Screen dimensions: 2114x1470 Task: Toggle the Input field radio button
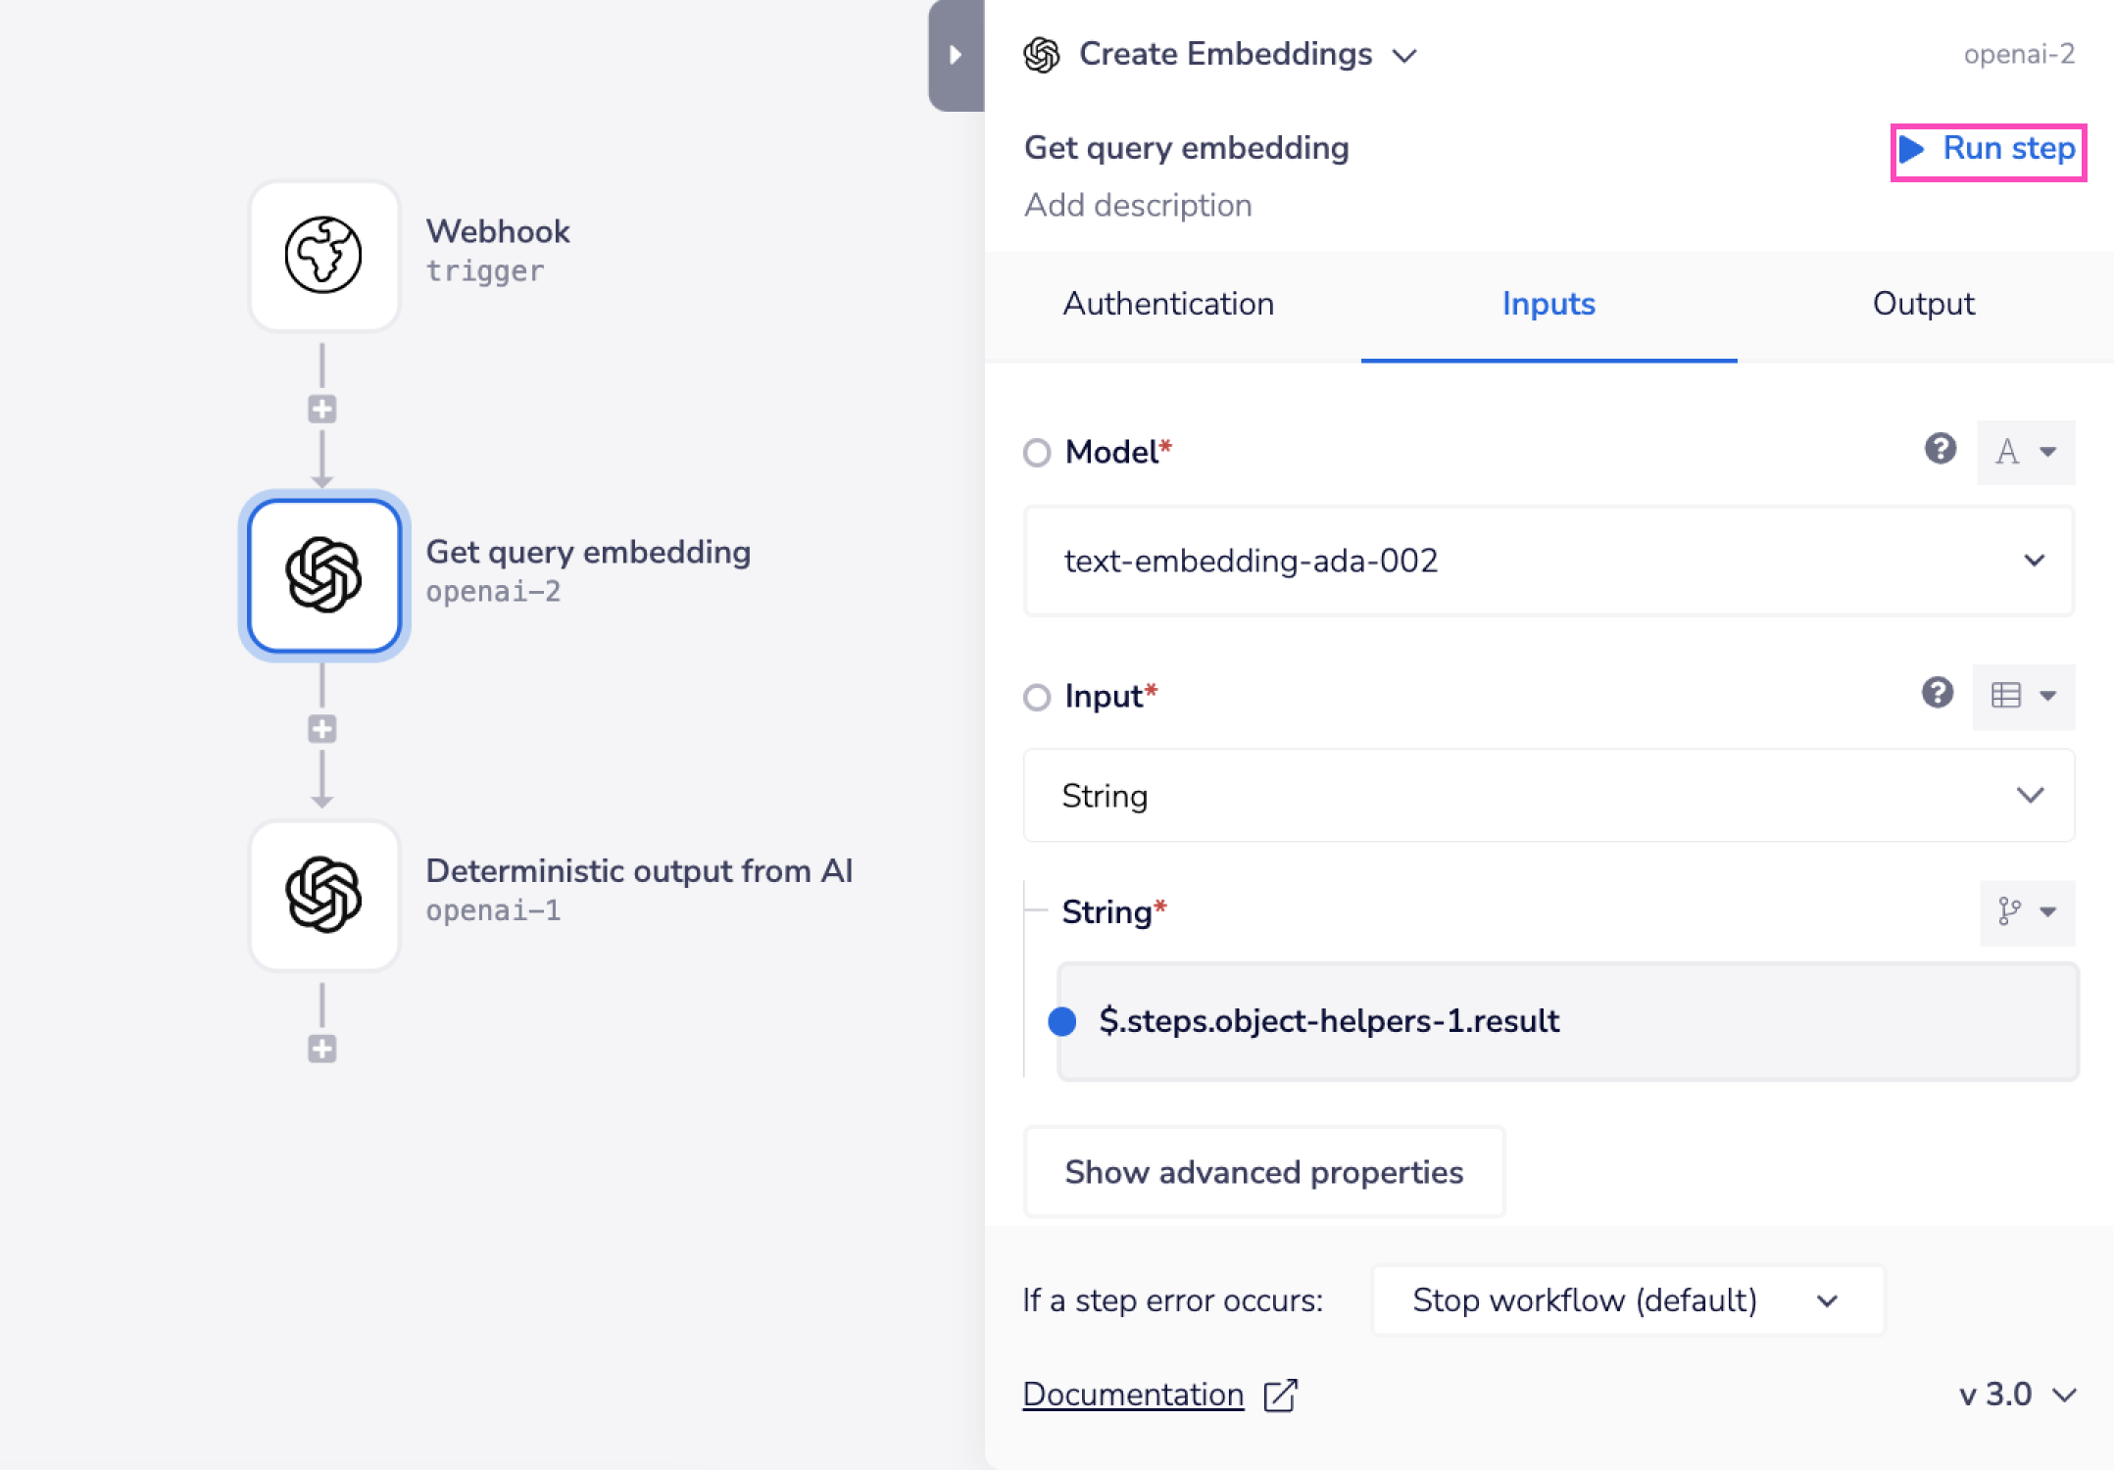(x=1037, y=697)
